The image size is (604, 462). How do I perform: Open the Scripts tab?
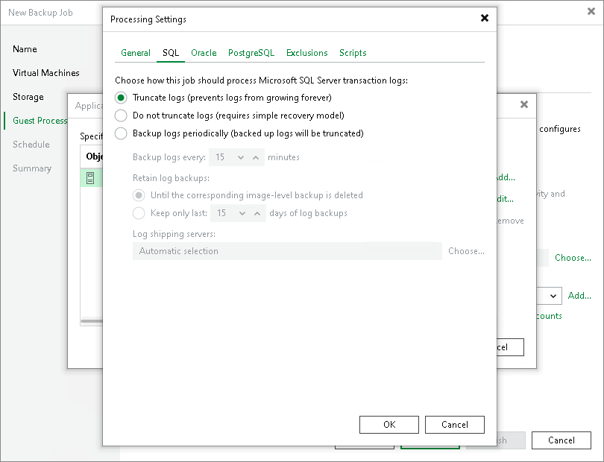(353, 53)
